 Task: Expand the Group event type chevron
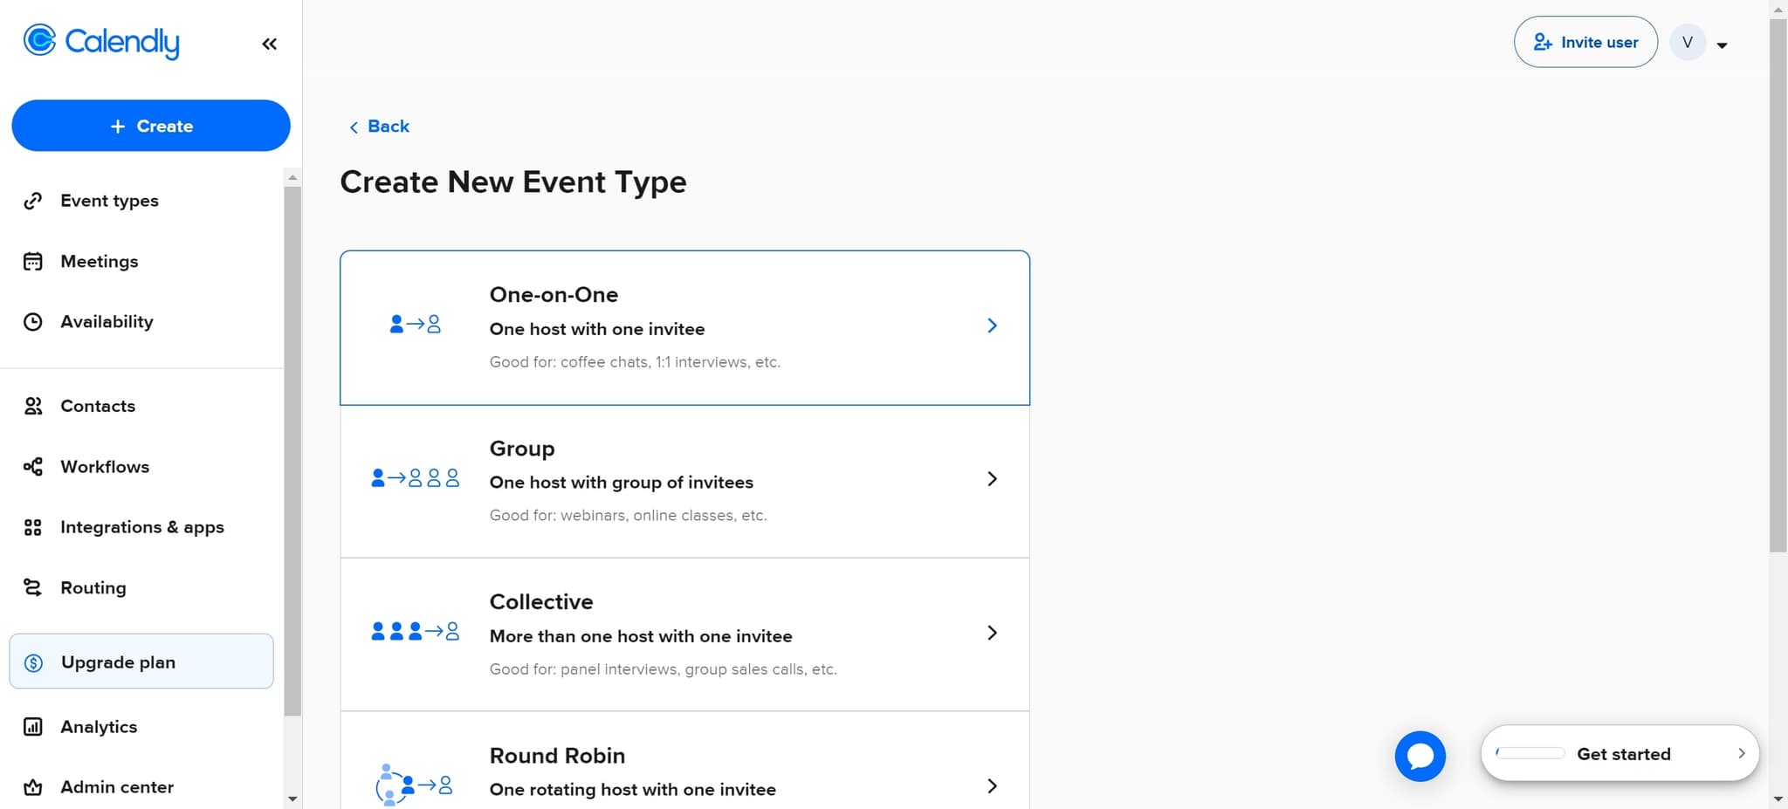point(992,479)
